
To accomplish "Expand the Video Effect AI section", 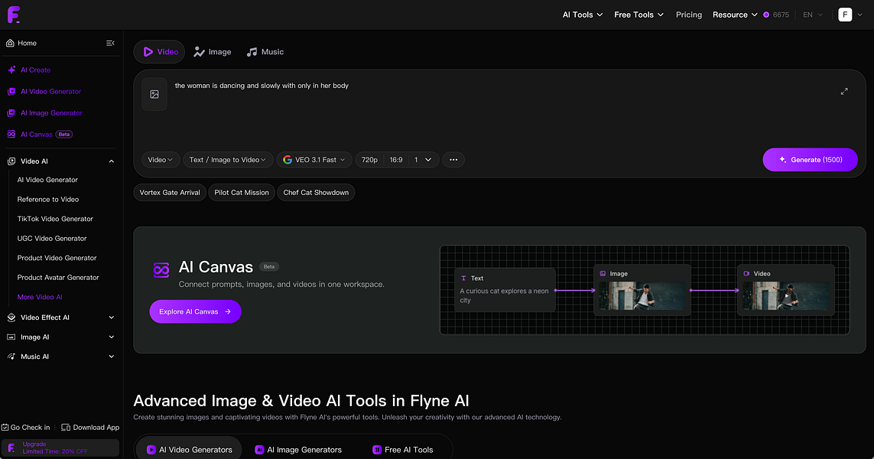I will [x=112, y=317].
